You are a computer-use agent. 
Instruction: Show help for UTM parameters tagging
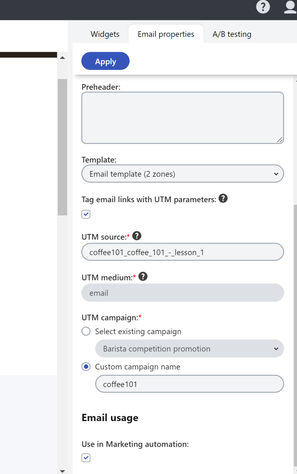[x=223, y=199]
